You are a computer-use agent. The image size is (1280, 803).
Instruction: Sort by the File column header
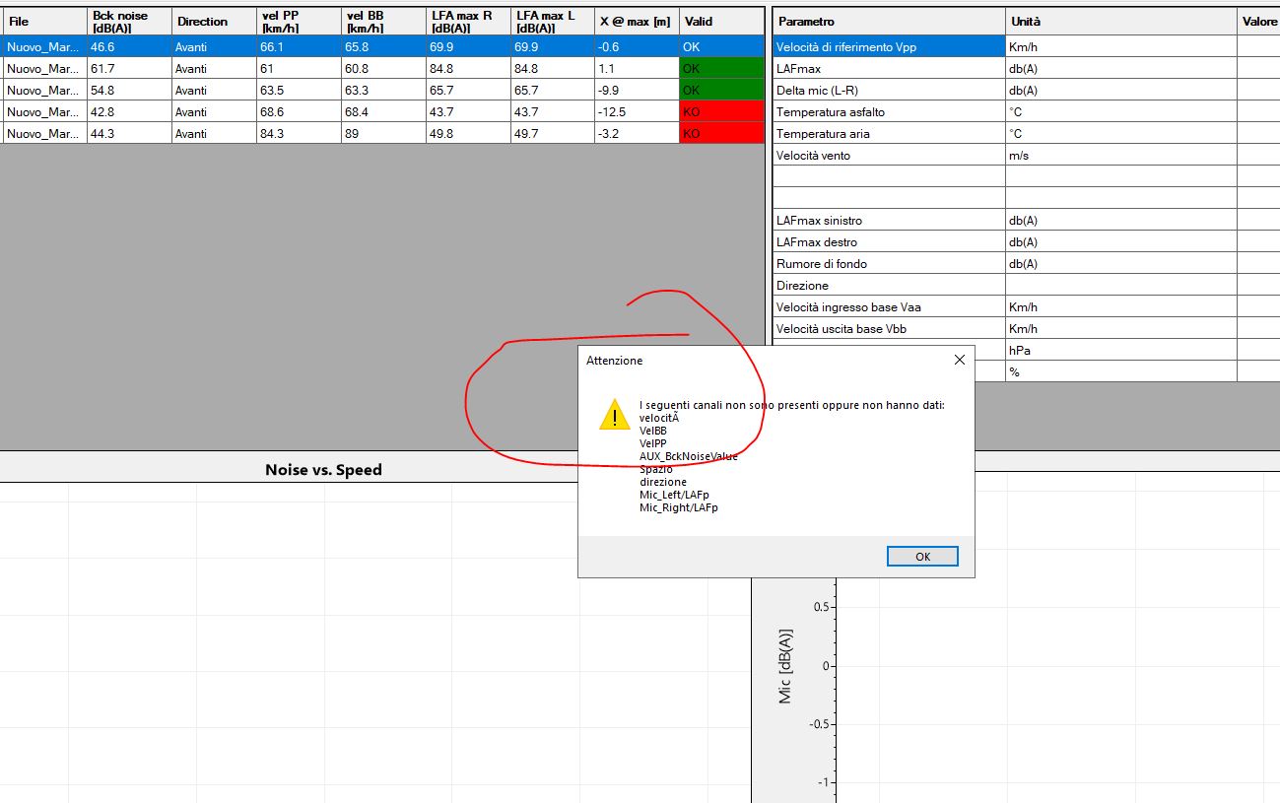coord(43,22)
